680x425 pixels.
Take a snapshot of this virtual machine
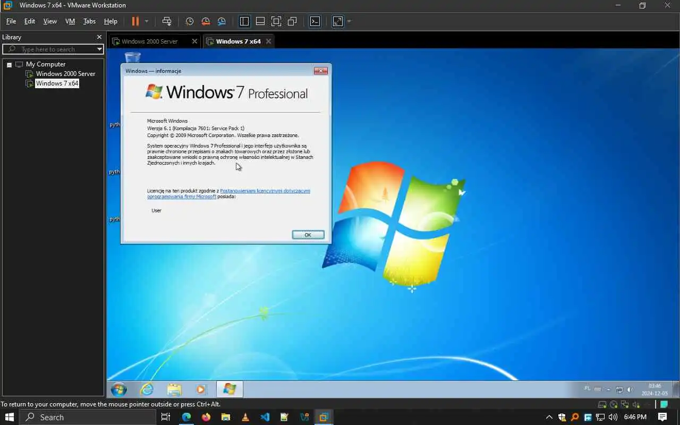(x=189, y=22)
